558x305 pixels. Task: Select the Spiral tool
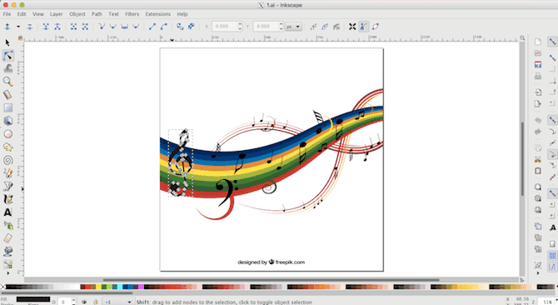point(7,160)
